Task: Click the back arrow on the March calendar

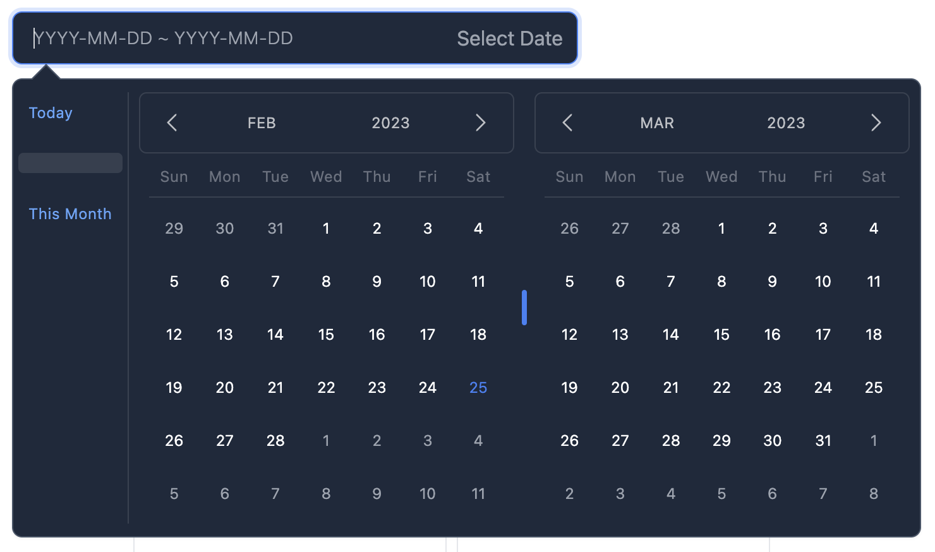Action: tap(567, 123)
